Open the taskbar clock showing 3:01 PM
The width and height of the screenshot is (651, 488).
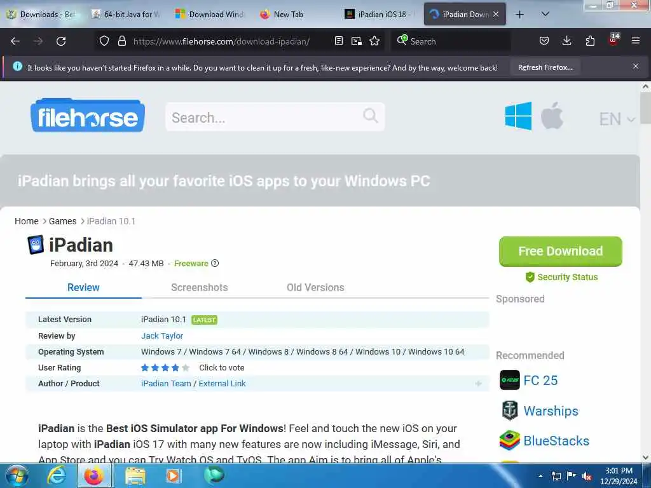[x=619, y=475]
